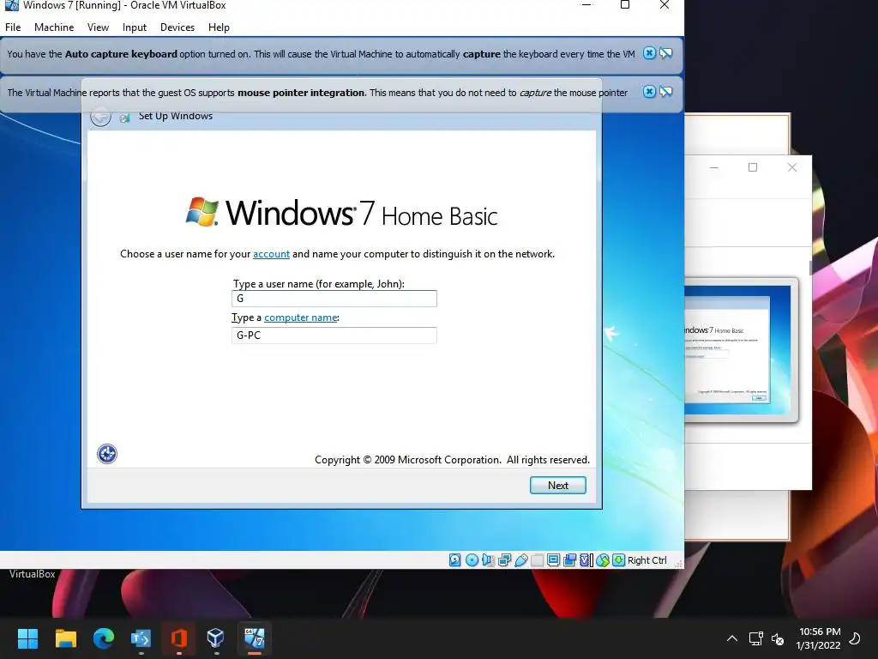Screen dimensions: 878x659
Task: Maximize the background VirtualBox Manager window
Action: (x=753, y=167)
